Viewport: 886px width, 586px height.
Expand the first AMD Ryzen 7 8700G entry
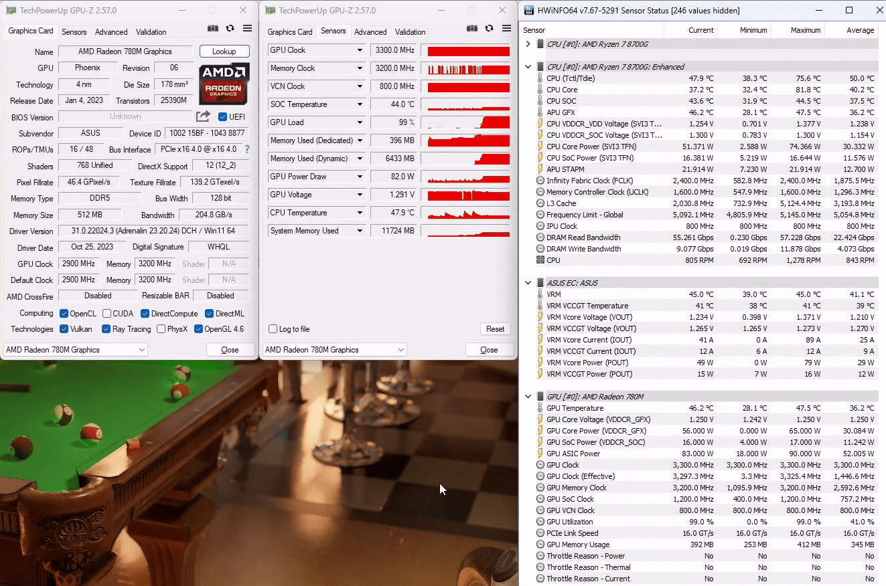coord(528,44)
